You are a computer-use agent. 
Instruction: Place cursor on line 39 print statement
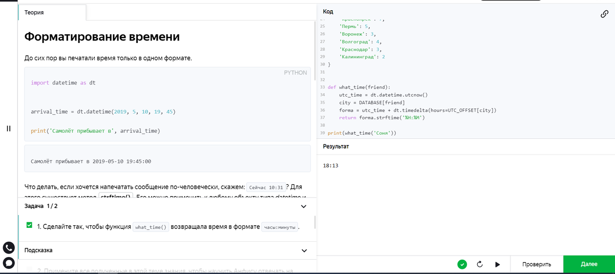pyautogui.click(x=362, y=133)
